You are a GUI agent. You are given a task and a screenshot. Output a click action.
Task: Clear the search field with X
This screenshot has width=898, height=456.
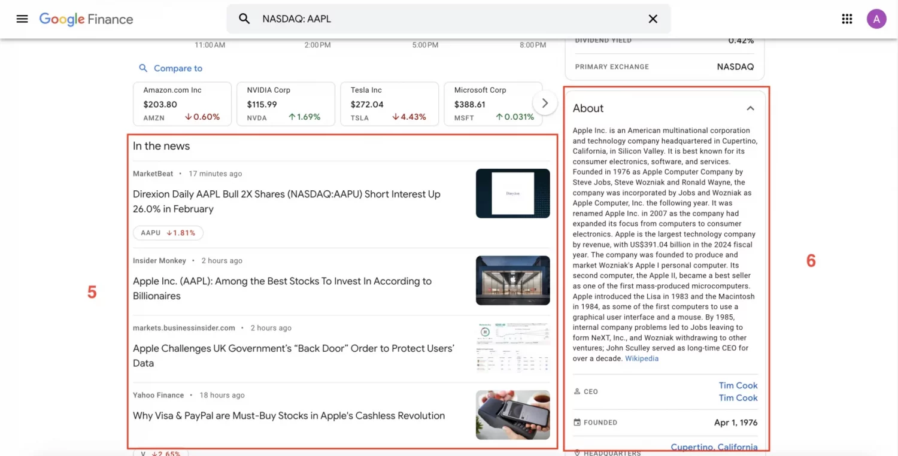(653, 19)
